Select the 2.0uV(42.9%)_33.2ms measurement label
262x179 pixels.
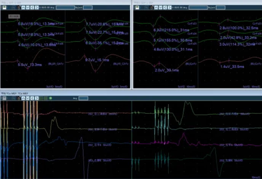point(238,38)
